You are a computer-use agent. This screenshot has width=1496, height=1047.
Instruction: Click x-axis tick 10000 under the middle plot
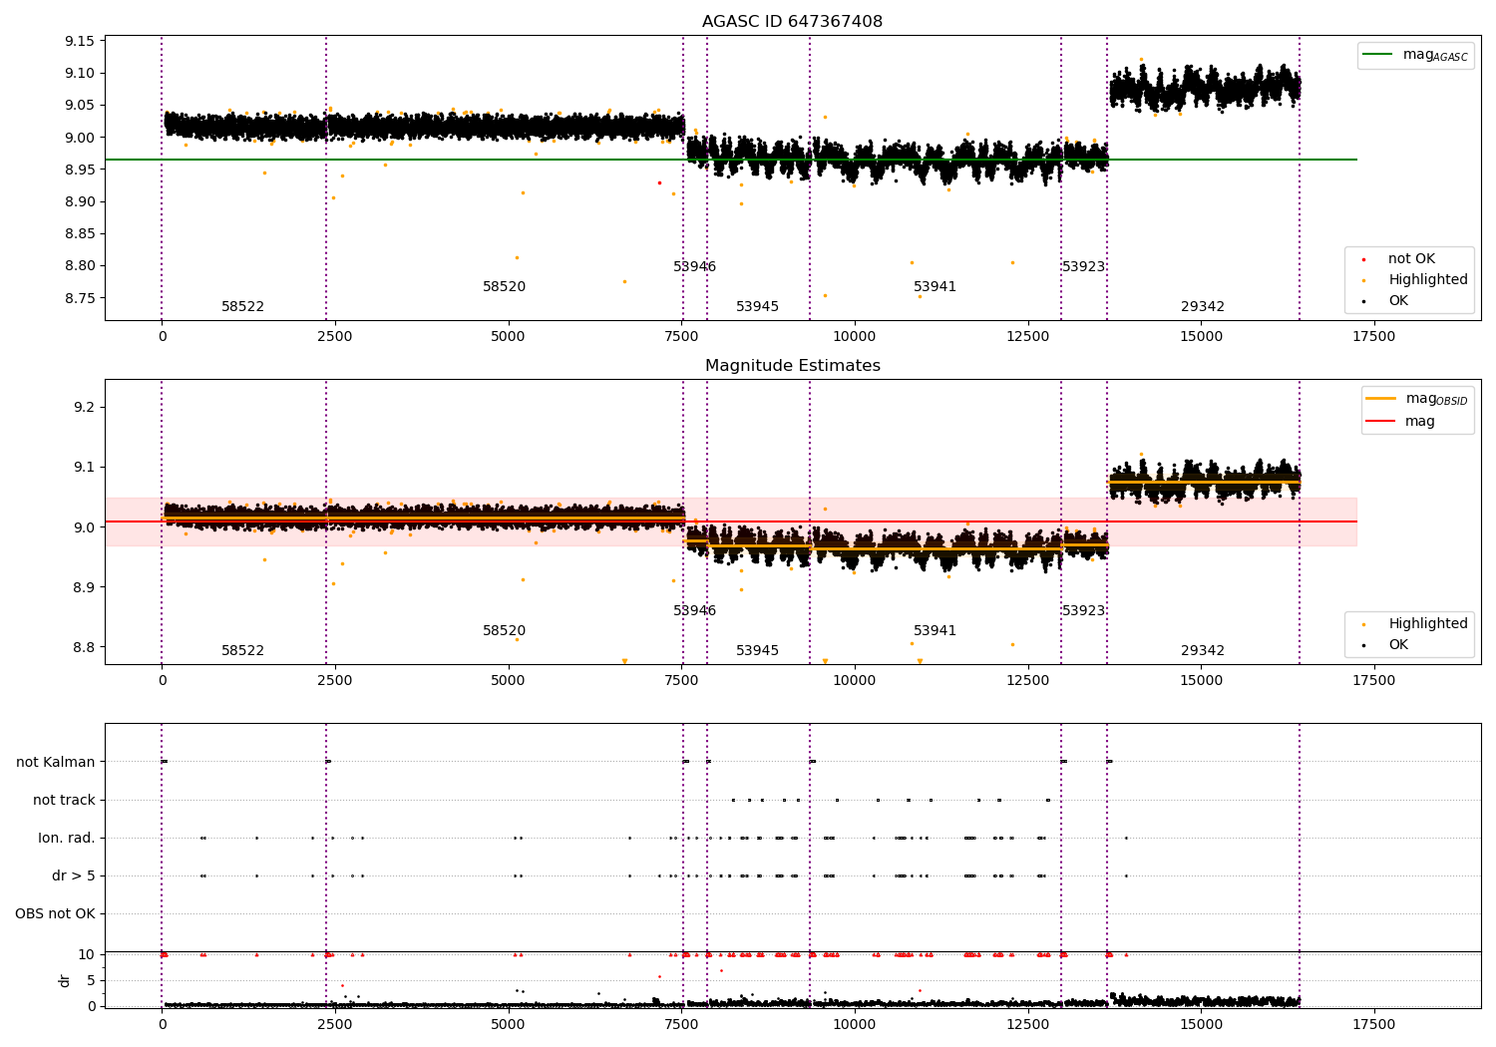coord(854,681)
